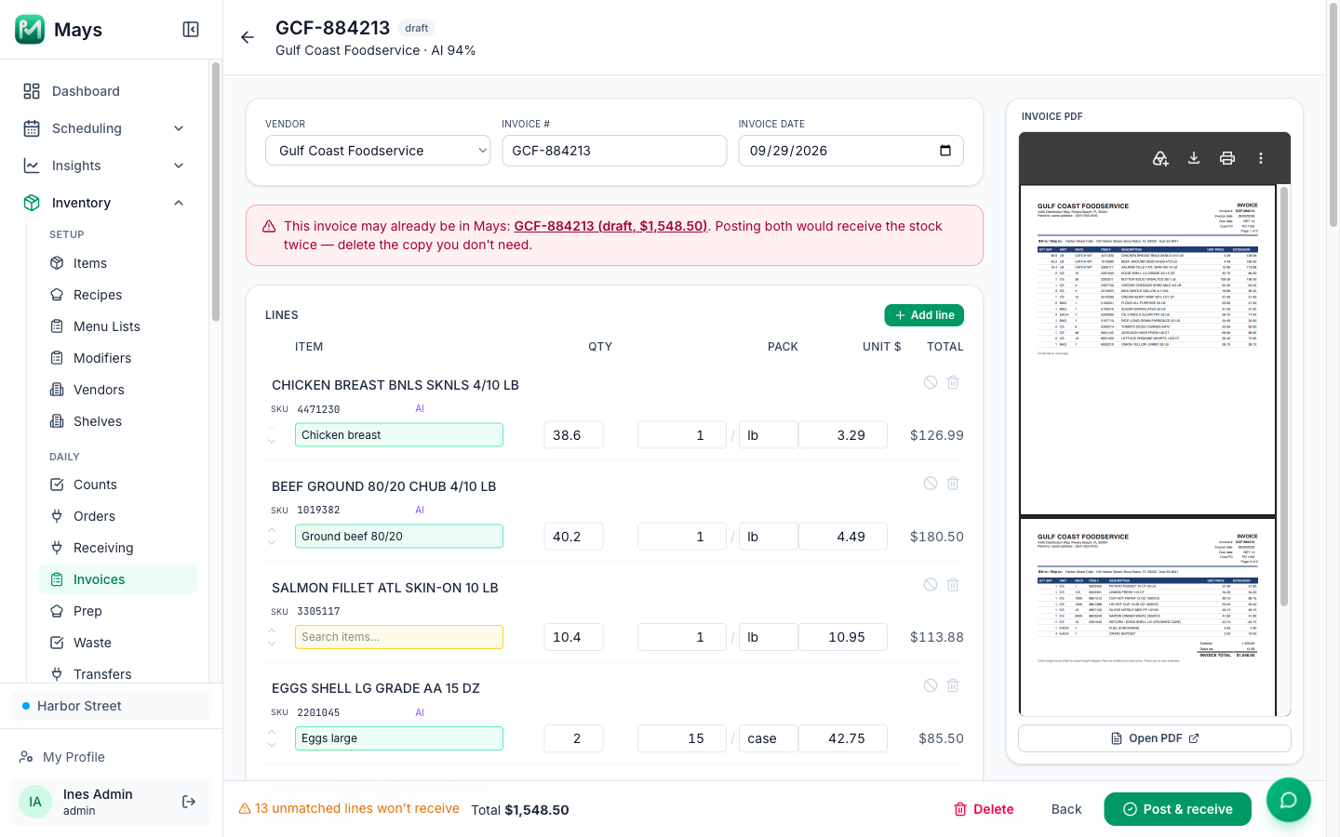
Task: Ignore the Salmon Fillet line icon
Action: pos(931,585)
